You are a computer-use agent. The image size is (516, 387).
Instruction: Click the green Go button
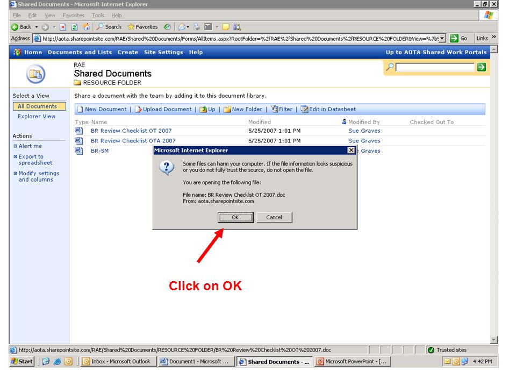(458, 39)
